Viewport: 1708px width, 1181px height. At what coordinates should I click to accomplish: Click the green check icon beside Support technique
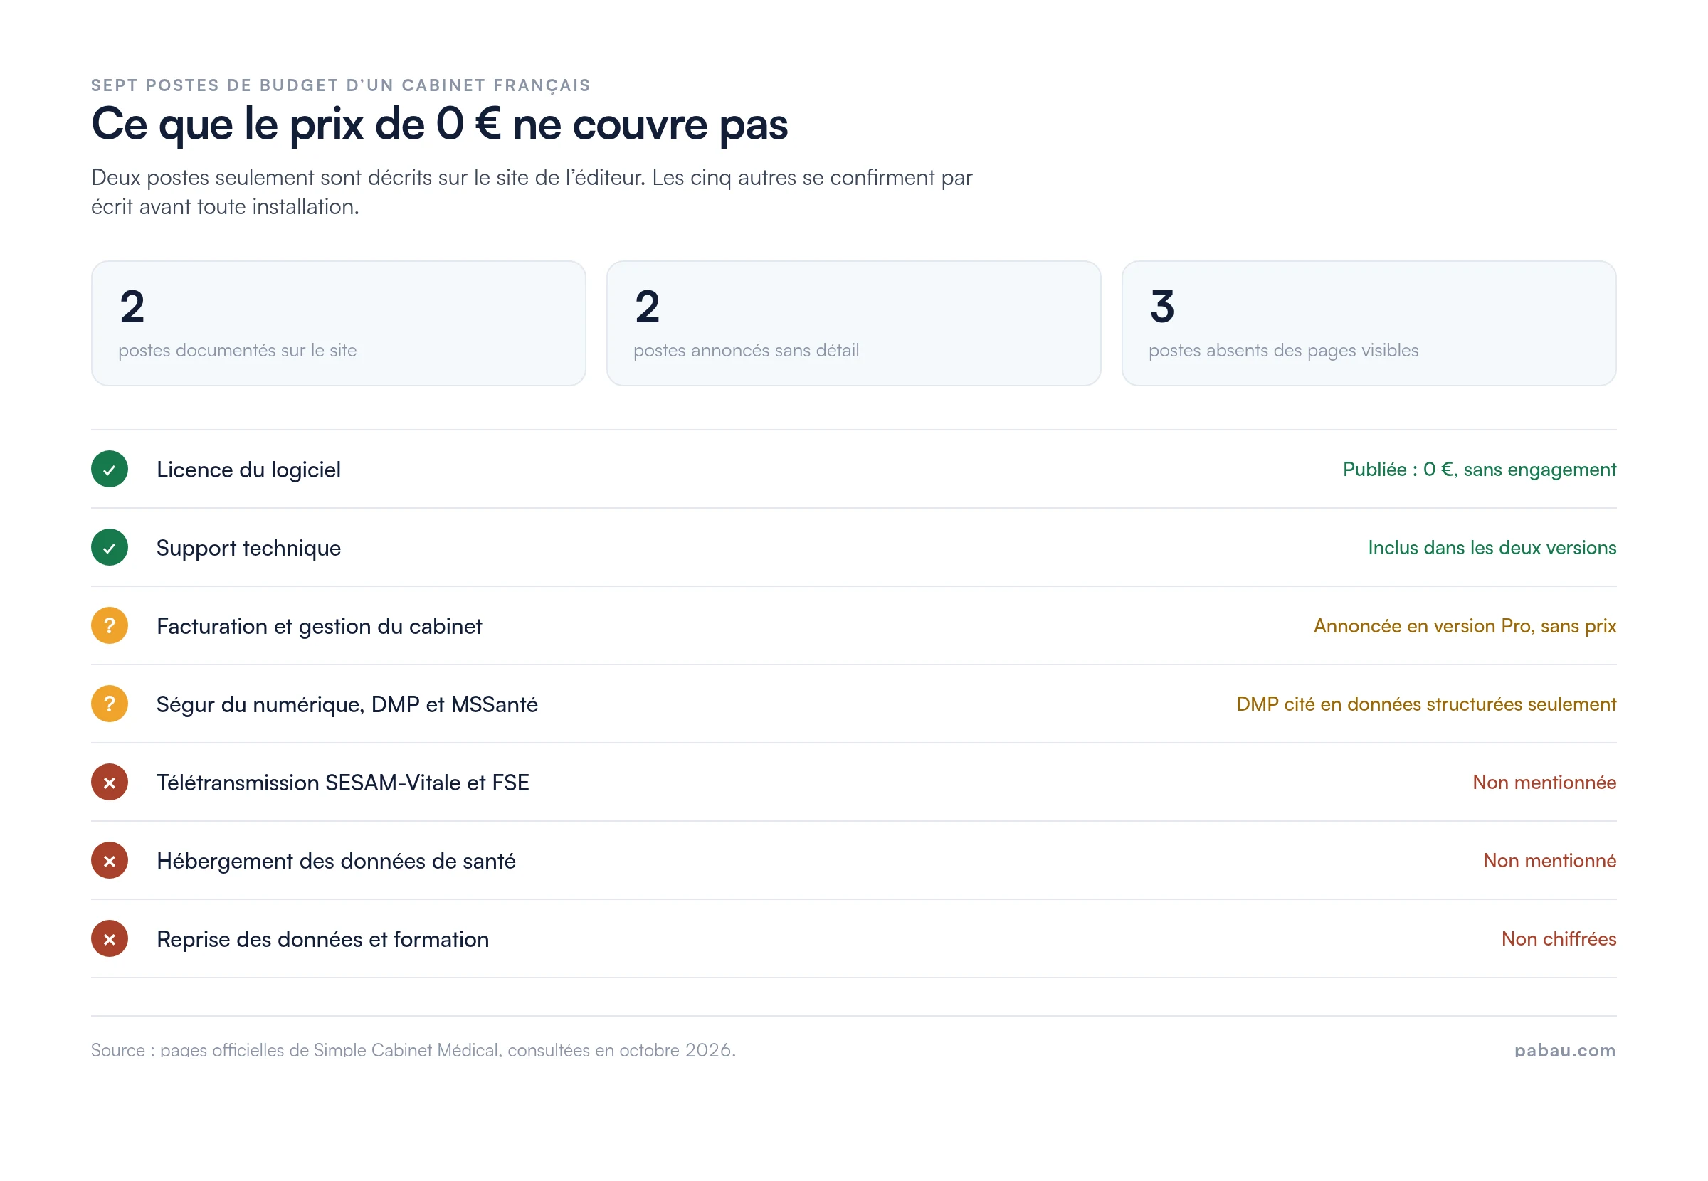[x=110, y=548]
